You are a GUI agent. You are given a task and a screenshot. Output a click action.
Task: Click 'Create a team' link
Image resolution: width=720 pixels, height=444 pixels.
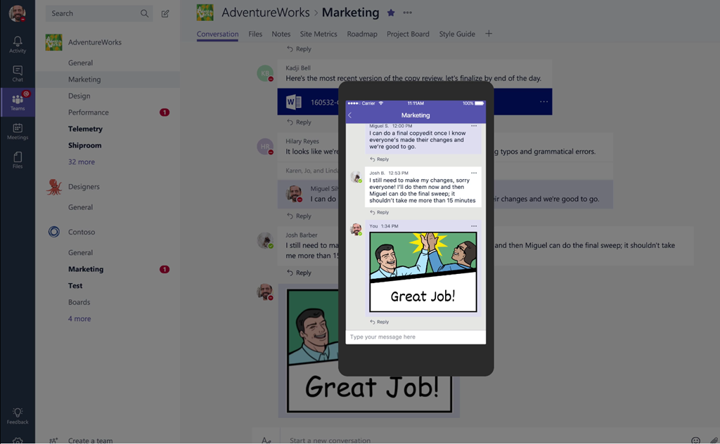coord(90,440)
